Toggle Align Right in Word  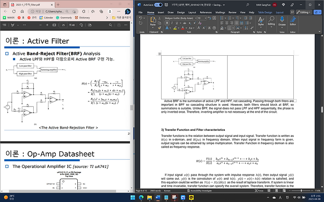point(232,23)
